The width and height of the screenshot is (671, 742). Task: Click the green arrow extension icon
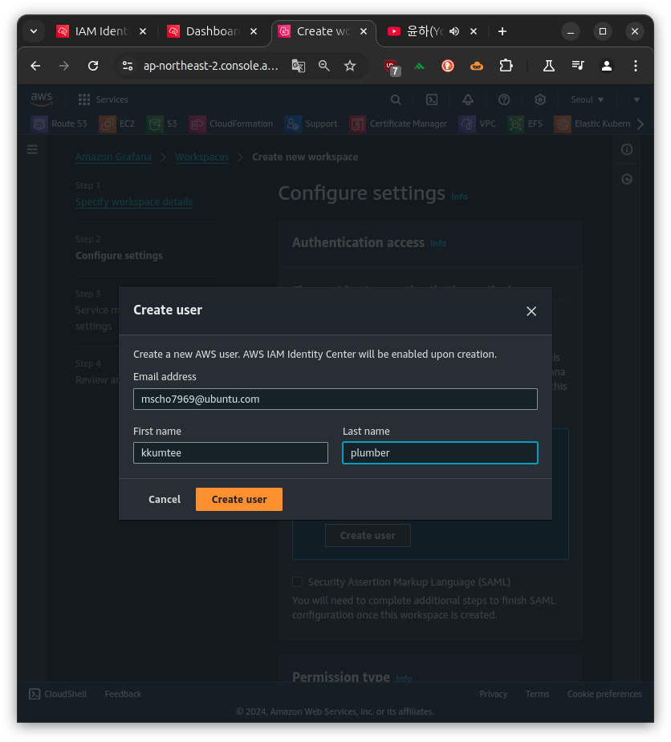pyautogui.click(x=419, y=66)
